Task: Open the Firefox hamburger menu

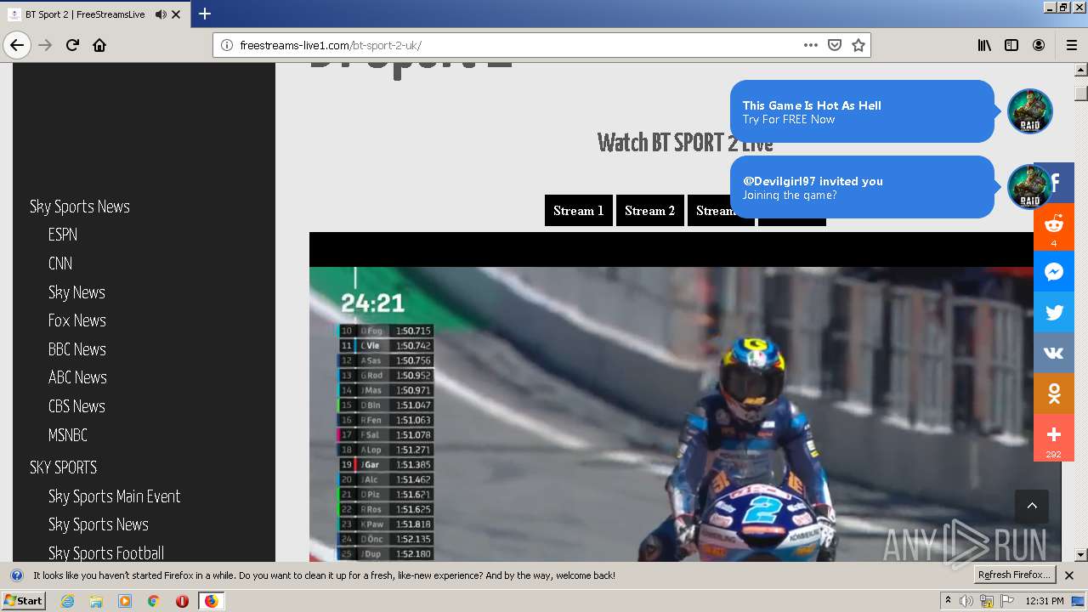Action: [1071, 45]
